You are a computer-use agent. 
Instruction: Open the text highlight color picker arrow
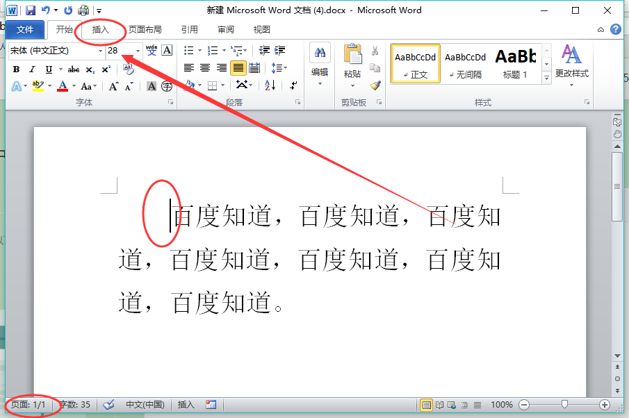coord(50,86)
